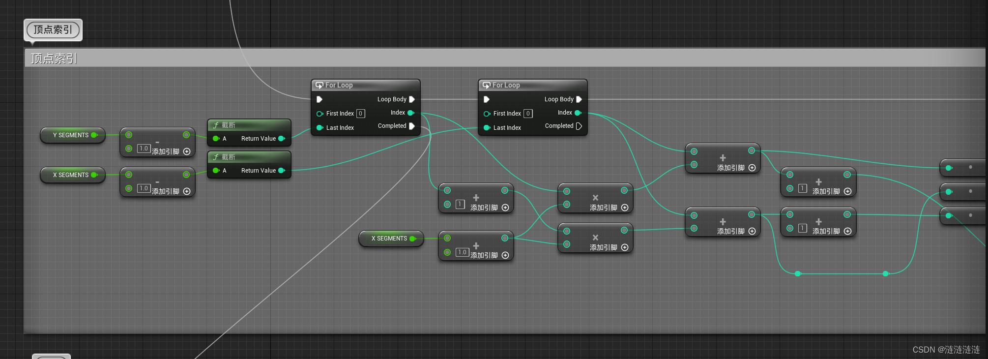
Task: Click the second For Loop's exec input pin
Action: click(x=487, y=99)
